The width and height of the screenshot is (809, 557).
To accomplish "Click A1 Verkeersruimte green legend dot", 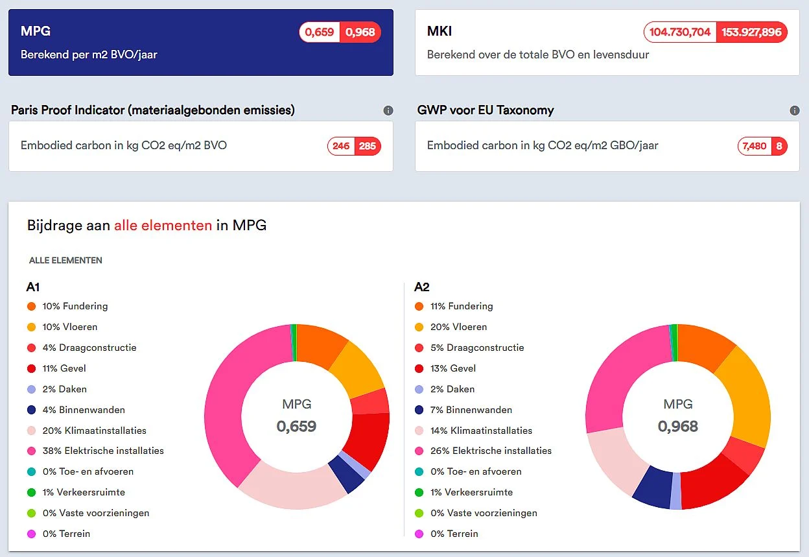I will pyautogui.click(x=31, y=492).
